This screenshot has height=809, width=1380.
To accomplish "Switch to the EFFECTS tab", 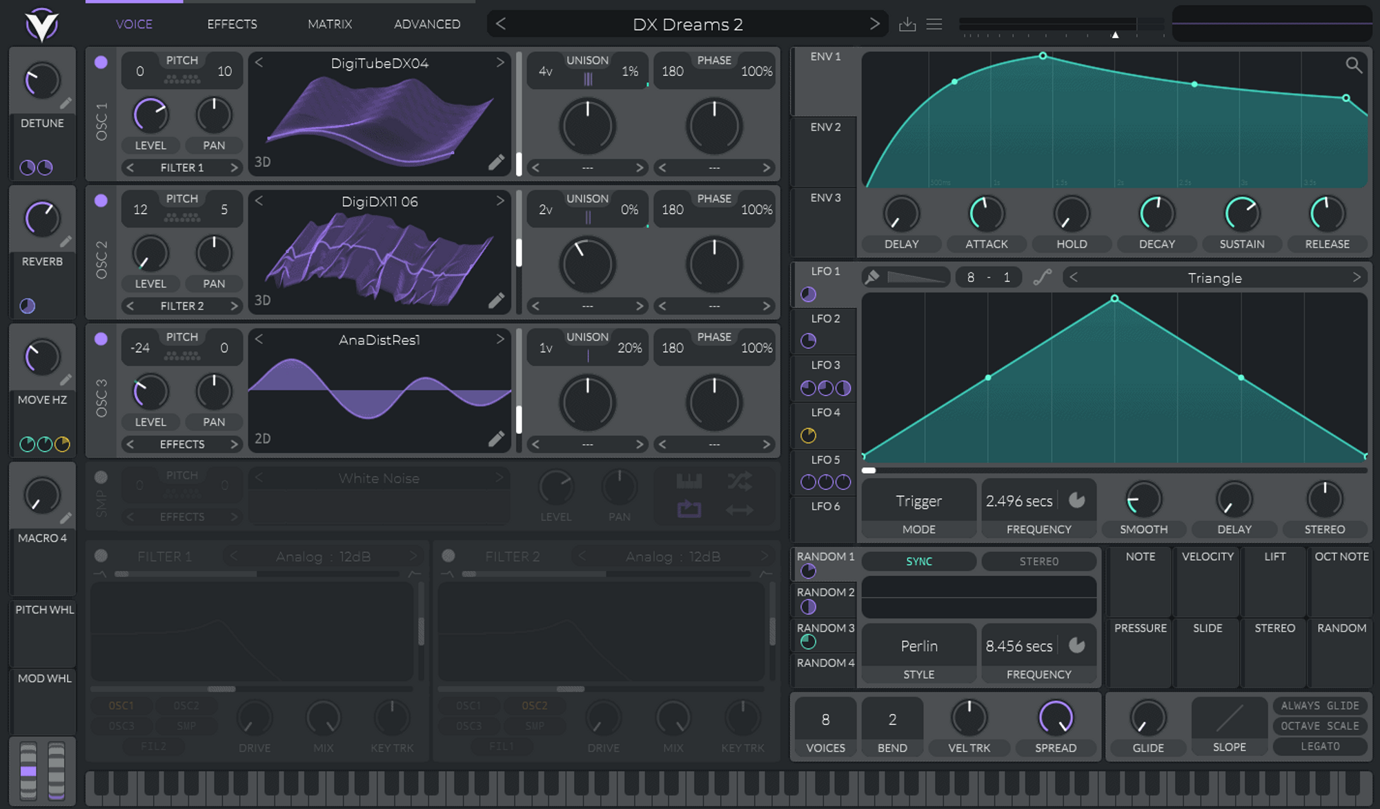I will tap(232, 24).
